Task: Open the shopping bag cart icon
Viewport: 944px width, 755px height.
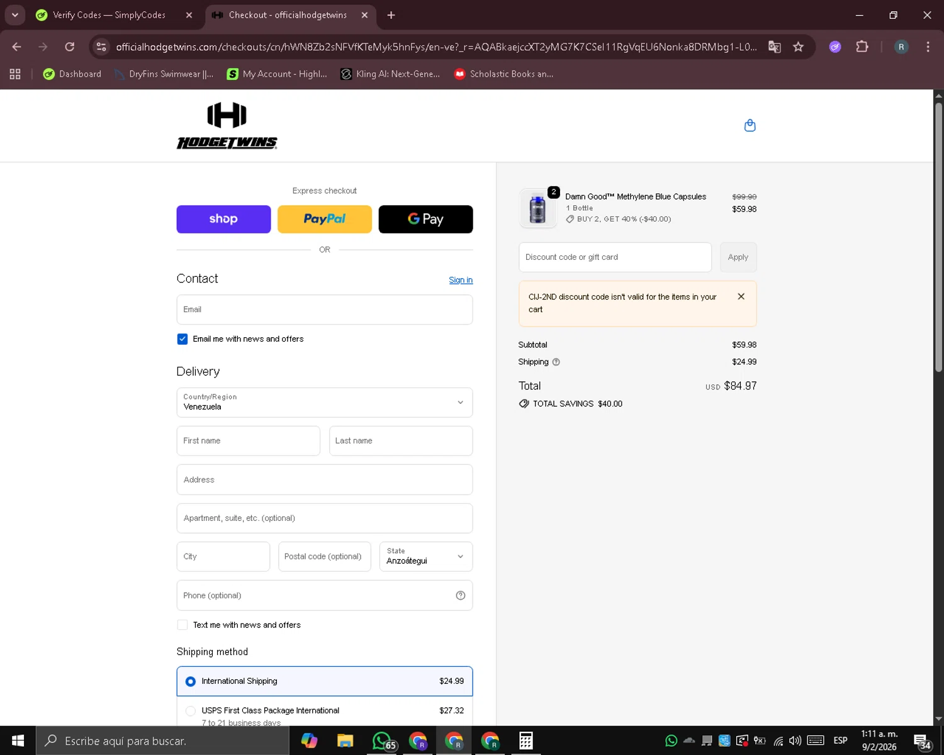Action: click(750, 125)
